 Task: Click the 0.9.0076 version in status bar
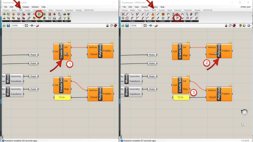(x=246, y=141)
